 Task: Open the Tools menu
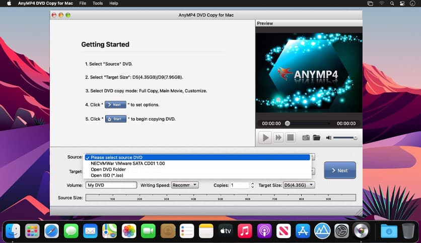(x=98, y=3)
